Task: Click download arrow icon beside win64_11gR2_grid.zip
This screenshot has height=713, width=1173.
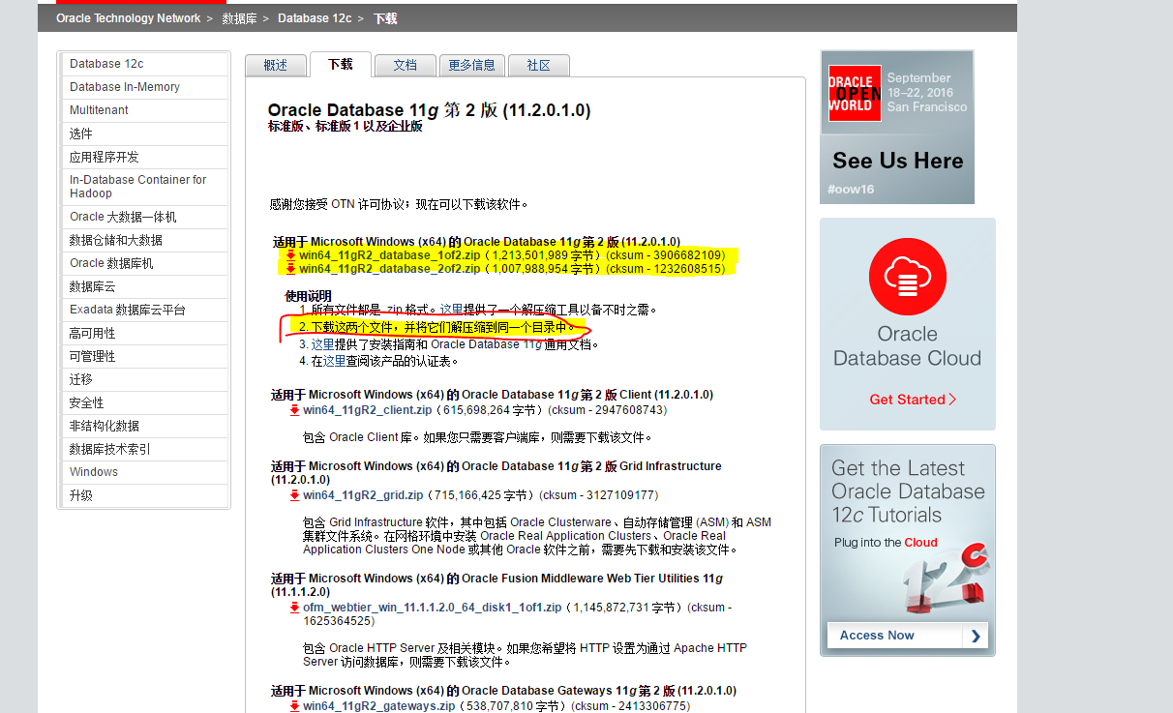Action: (x=294, y=495)
